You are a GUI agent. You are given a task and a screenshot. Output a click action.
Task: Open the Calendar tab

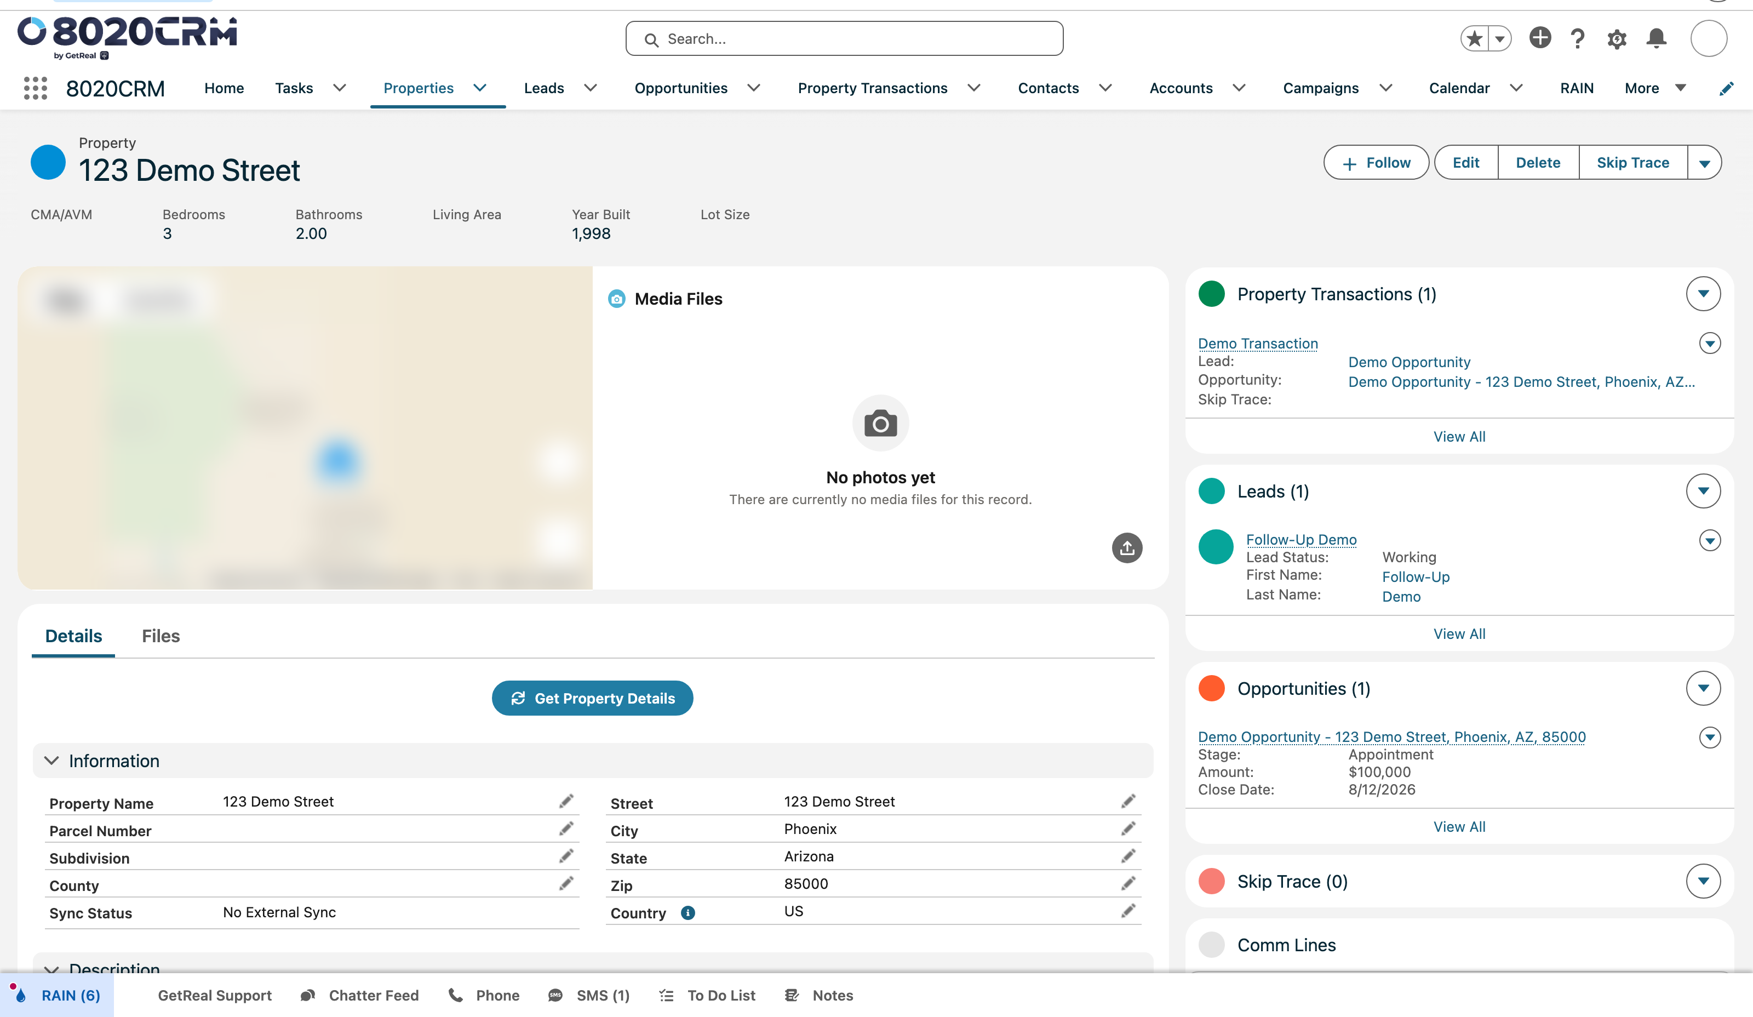tap(1459, 88)
